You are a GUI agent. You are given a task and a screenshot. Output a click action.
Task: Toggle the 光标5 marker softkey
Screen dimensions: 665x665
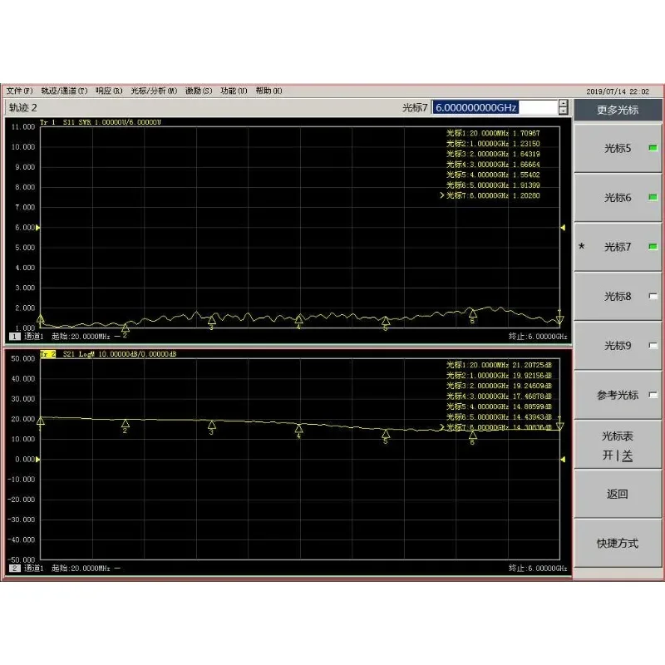pos(618,149)
